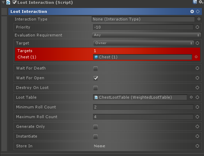Tick the Destroy On Loot checkbox

click(96, 88)
